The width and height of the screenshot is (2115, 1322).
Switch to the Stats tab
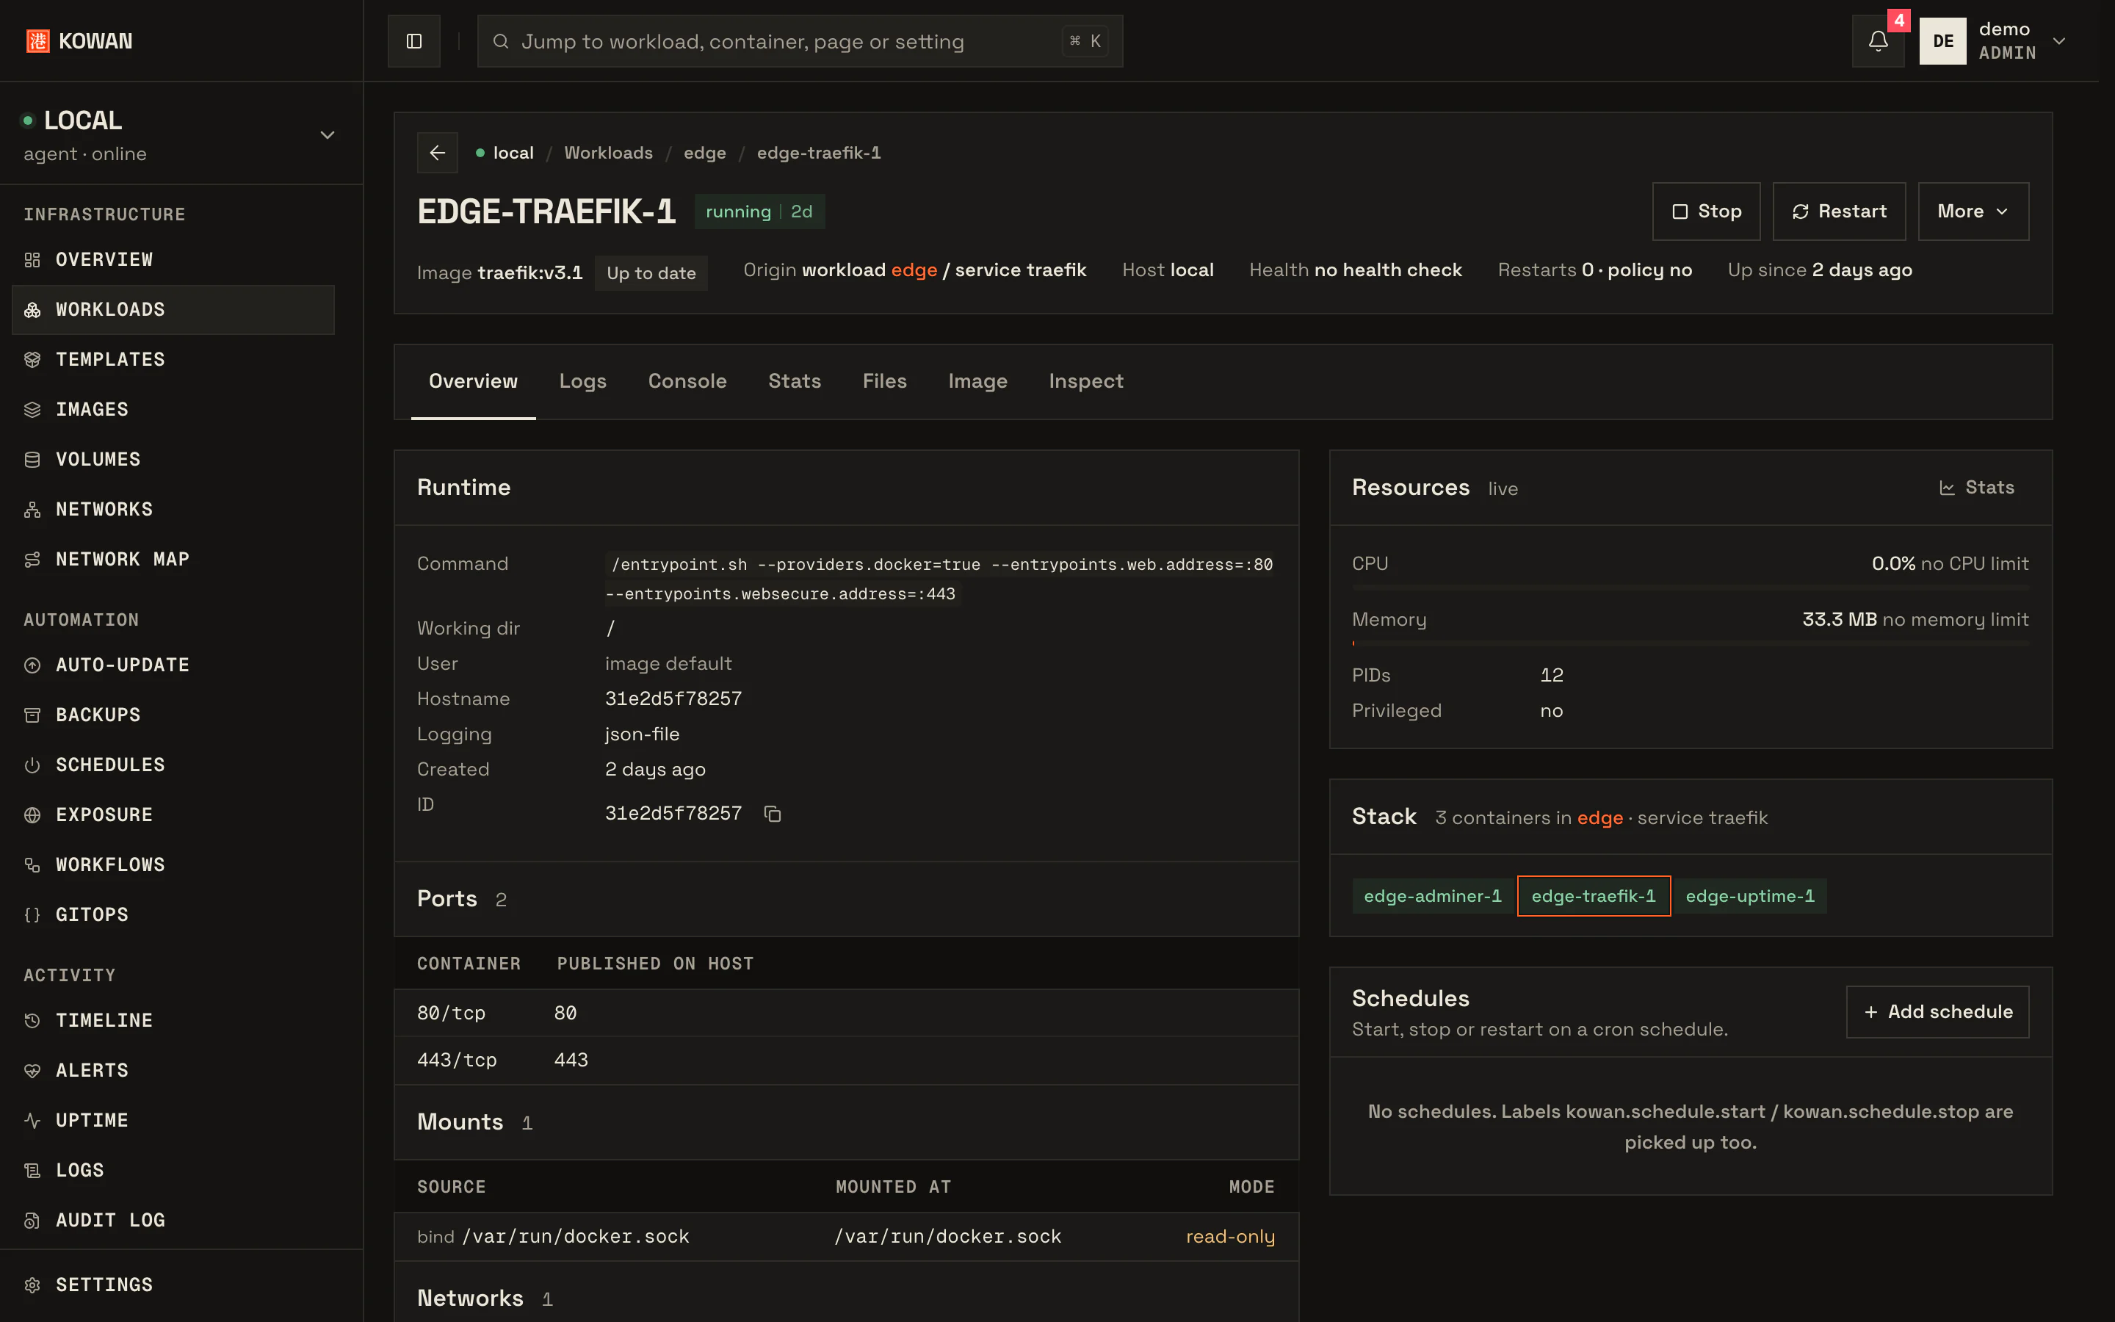[795, 381]
